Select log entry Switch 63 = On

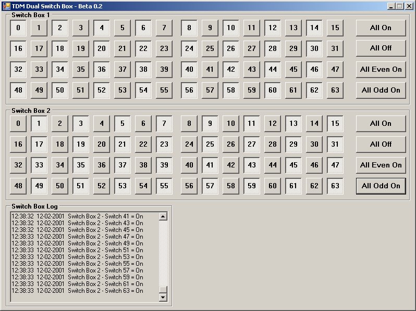pyautogui.click(x=77, y=291)
